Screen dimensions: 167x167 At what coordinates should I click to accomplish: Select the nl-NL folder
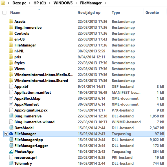coord(84,51)
